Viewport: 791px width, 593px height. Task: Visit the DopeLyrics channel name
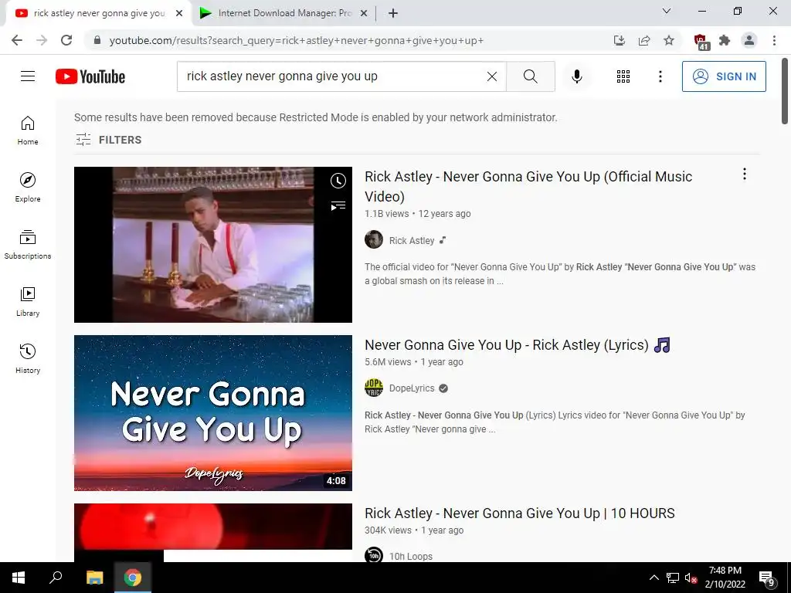coord(412,388)
